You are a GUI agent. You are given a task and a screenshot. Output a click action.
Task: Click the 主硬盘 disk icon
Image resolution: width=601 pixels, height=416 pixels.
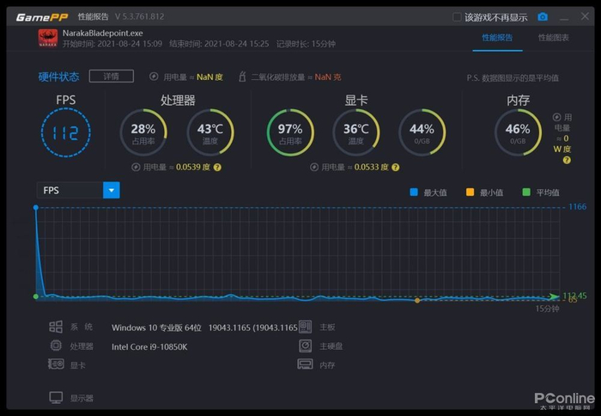coord(306,346)
